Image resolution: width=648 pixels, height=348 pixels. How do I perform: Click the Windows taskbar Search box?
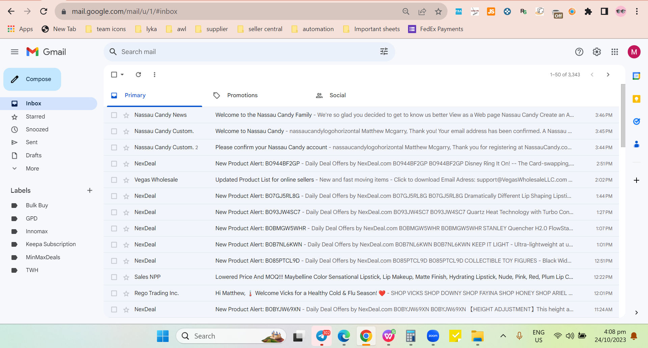pyautogui.click(x=231, y=336)
